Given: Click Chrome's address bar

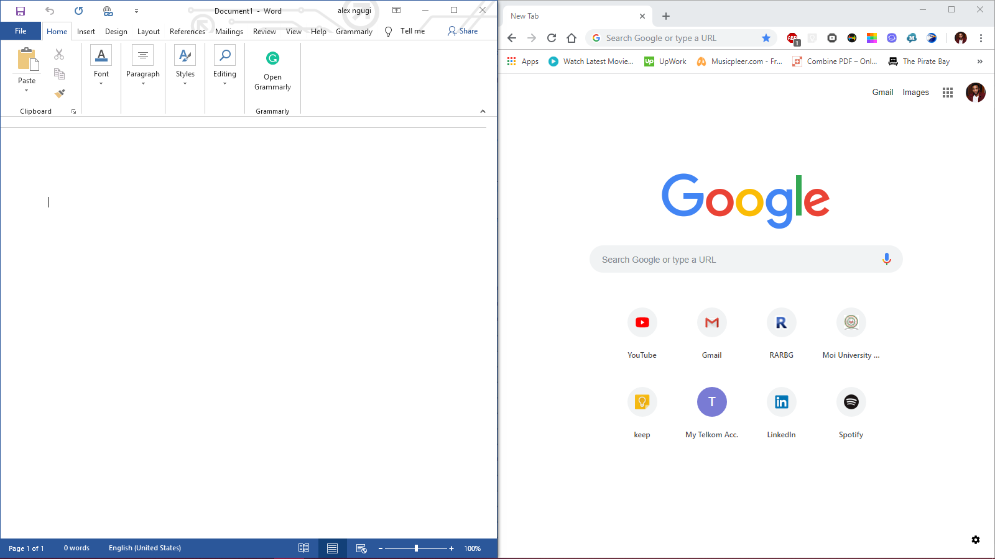Looking at the screenshot, I should click(681, 38).
